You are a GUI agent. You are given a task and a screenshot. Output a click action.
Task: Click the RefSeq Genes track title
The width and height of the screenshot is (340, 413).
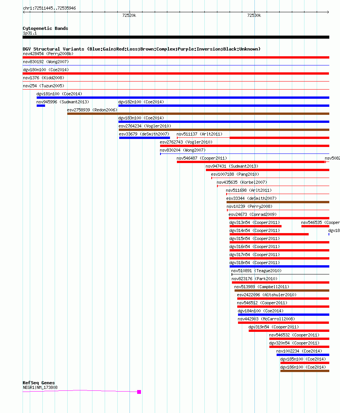click(39, 383)
